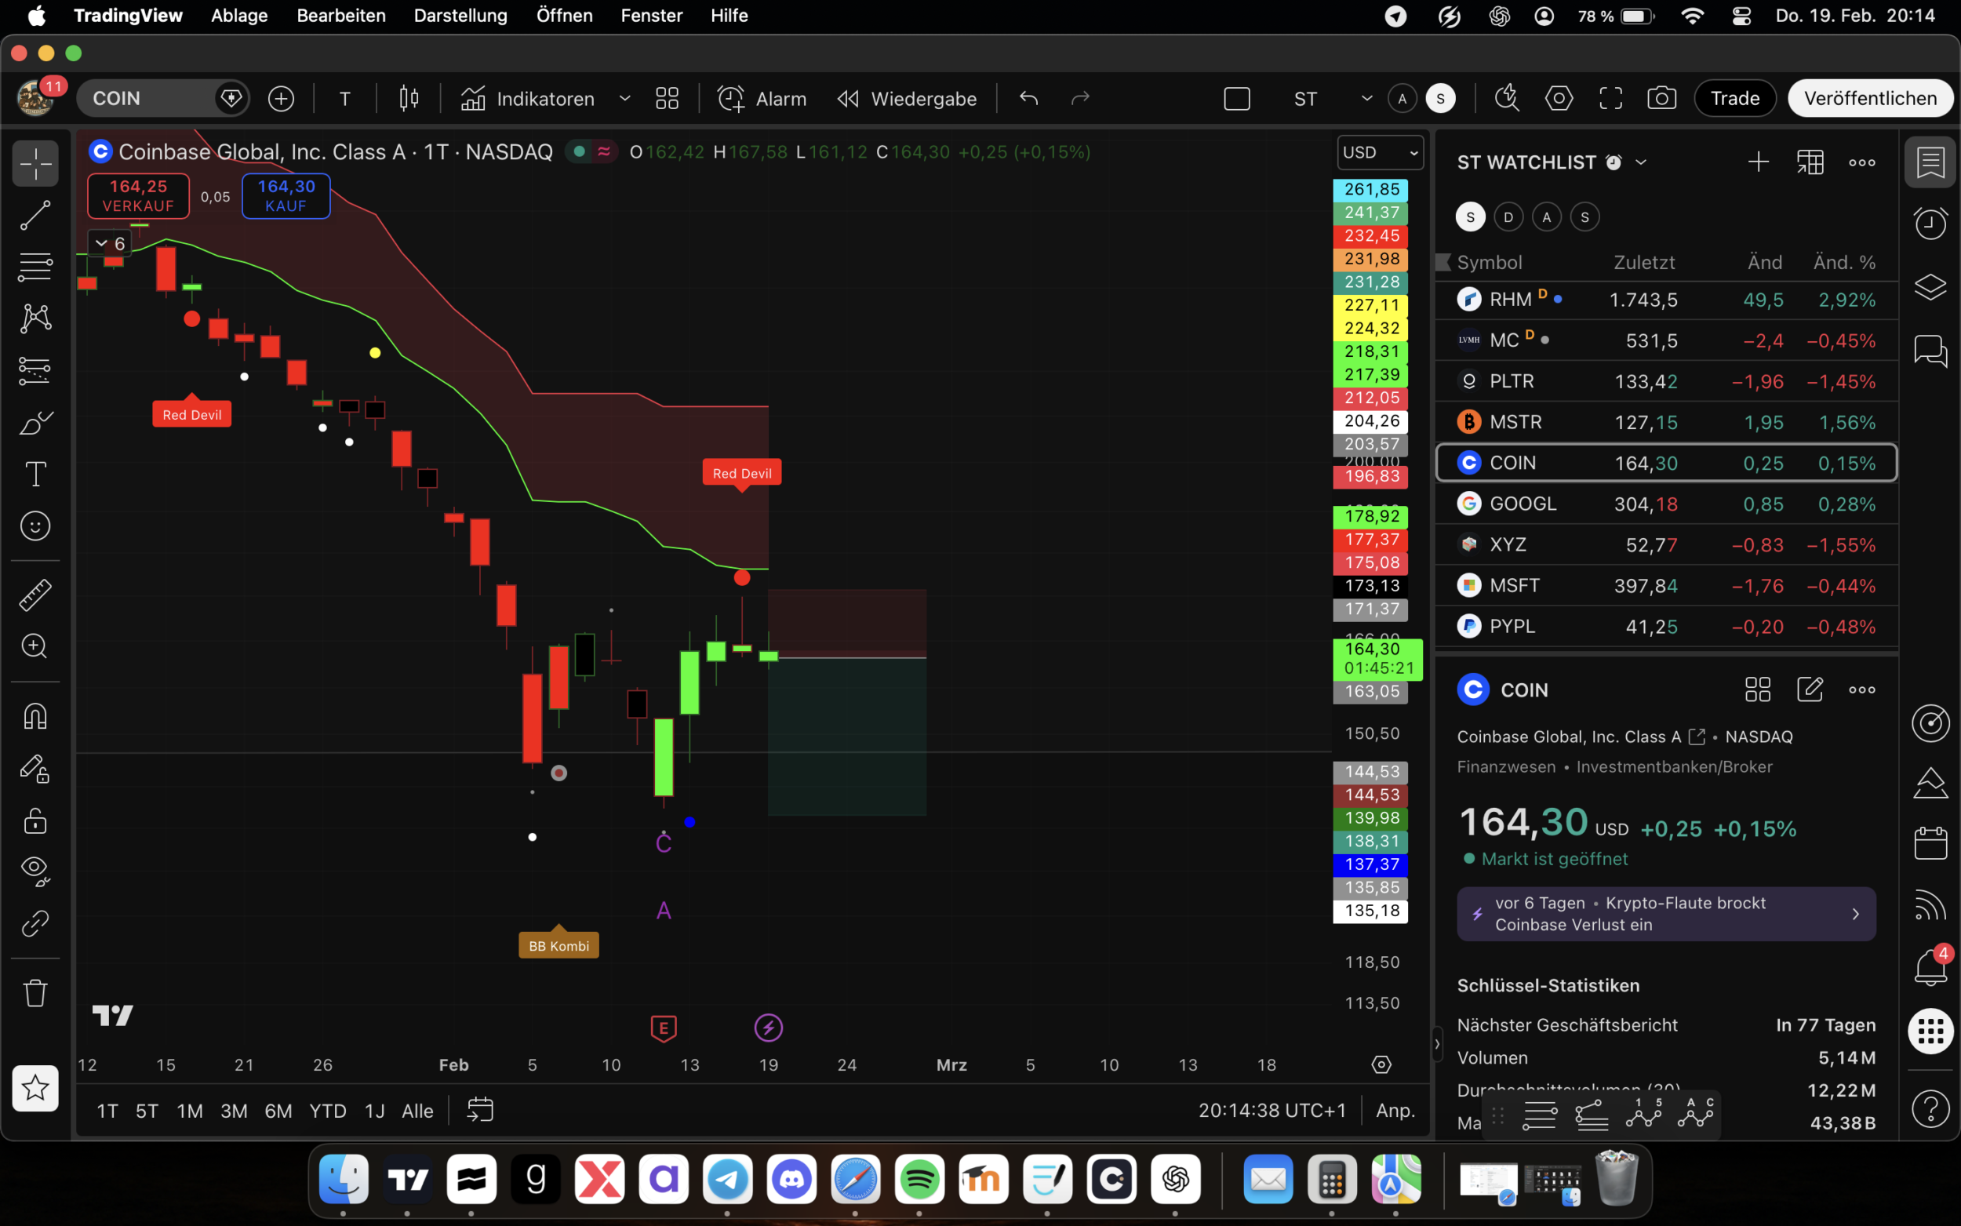
Task: Open the alerts clock panel in sidebar
Action: click(1930, 223)
